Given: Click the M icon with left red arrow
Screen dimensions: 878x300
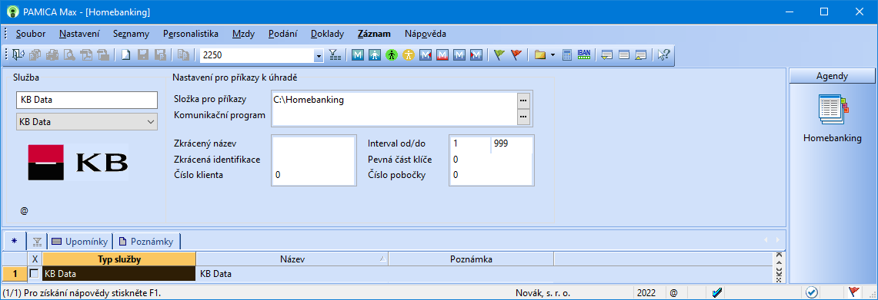Looking at the screenshot, I should coord(476,54).
